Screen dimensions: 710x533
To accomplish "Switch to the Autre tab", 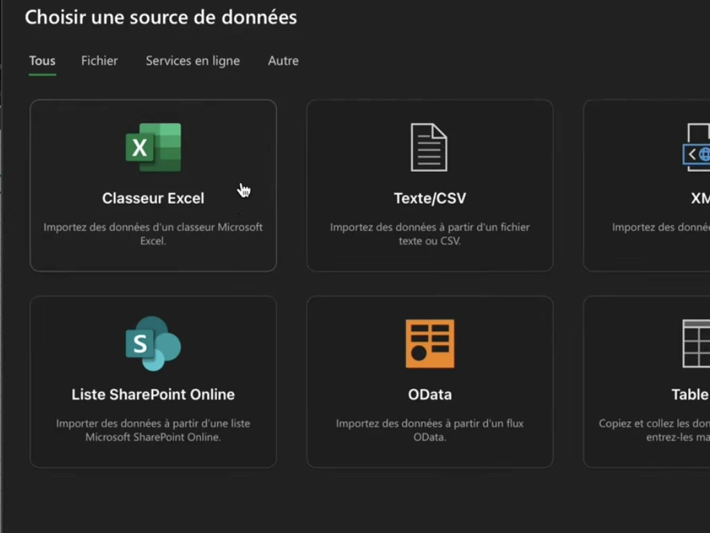I will pos(283,61).
